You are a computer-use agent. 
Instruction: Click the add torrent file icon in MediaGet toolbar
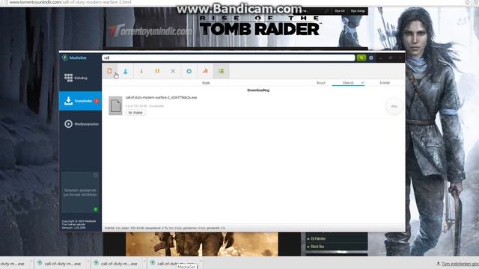point(110,71)
